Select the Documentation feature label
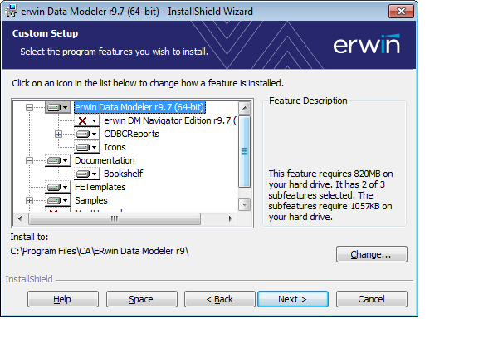 pyautogui.click(x=105, y=160)
